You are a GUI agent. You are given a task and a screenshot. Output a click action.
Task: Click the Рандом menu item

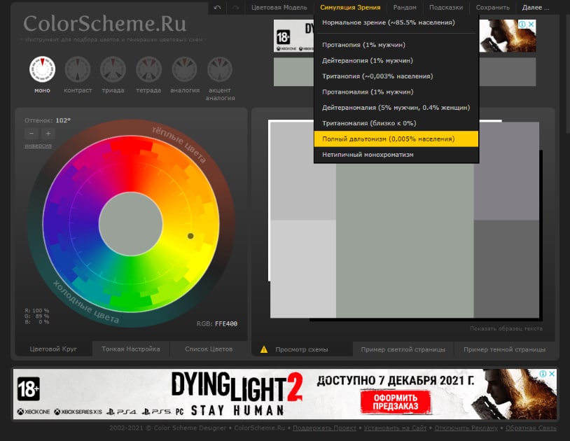pyautogui.click(x=405, y=8)
